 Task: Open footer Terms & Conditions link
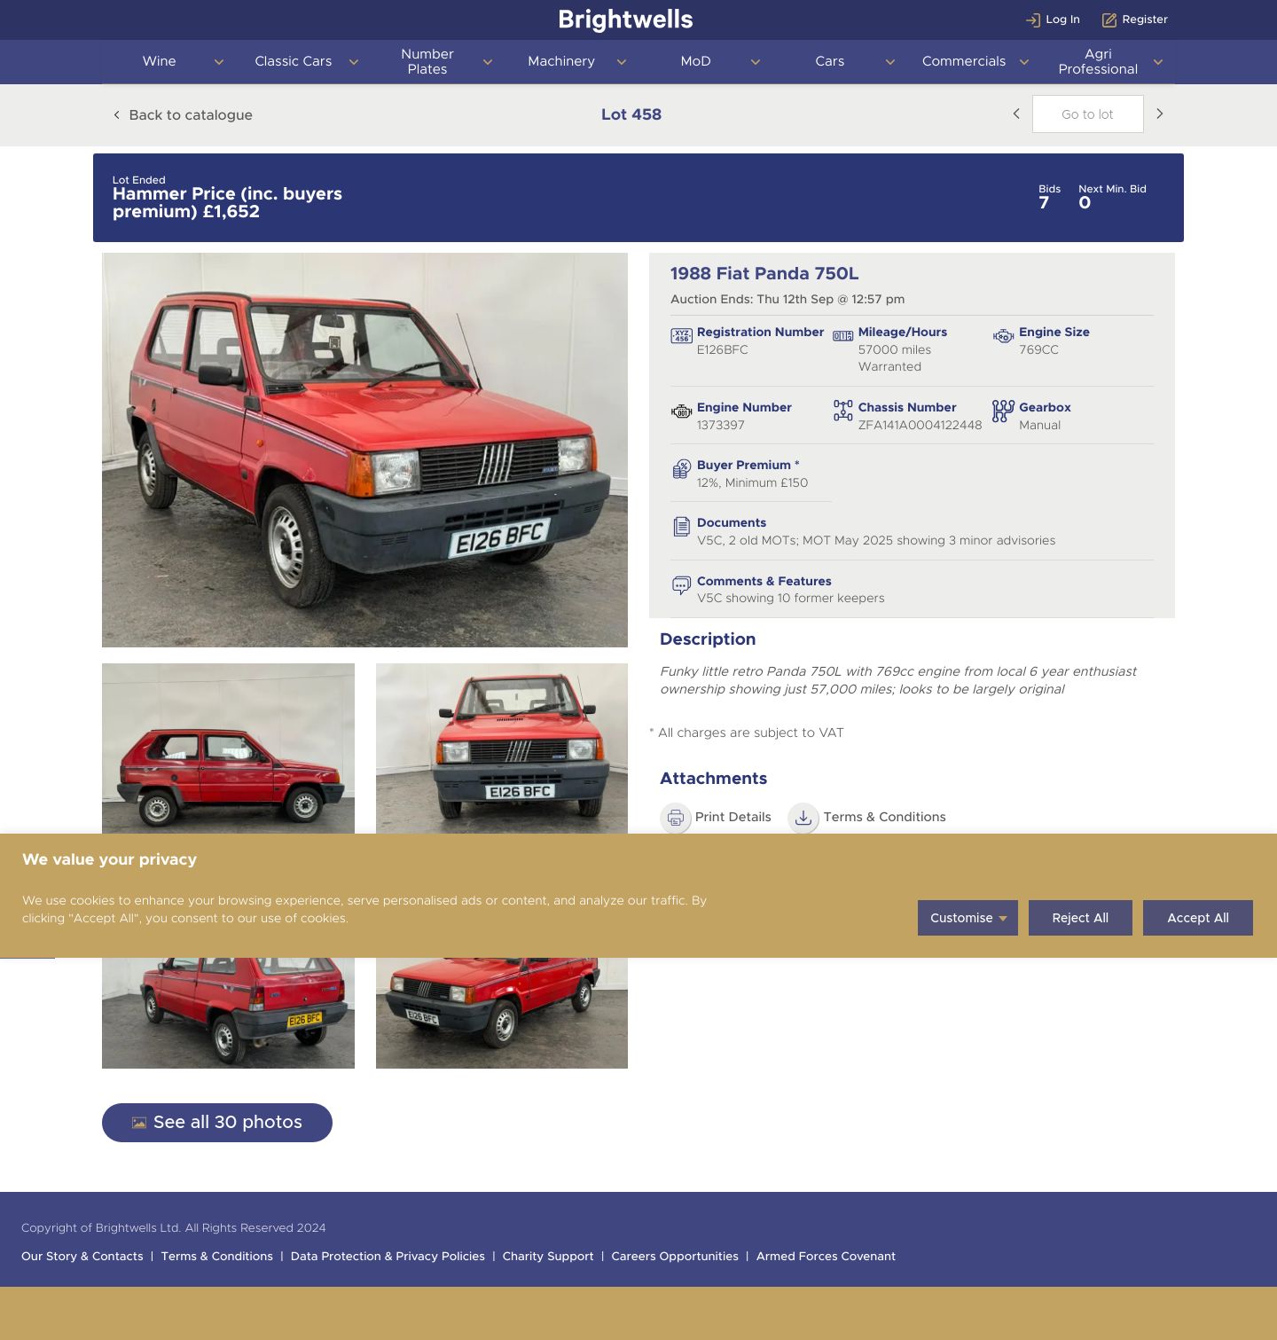217,1257
